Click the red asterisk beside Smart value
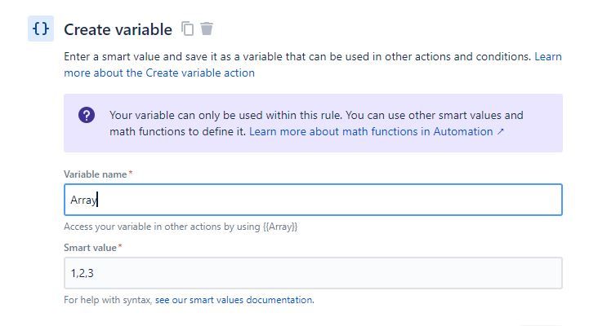Image resolution: width=589 pixels, height=326 pixels. [120, 246]
